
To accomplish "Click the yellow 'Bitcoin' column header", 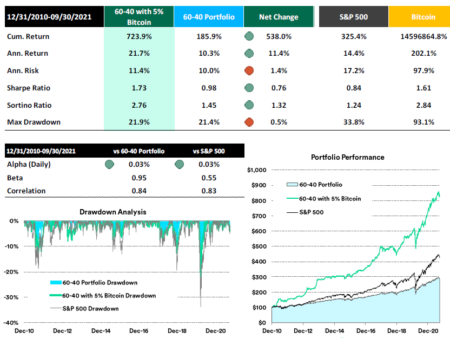I will tap(420, 17).
